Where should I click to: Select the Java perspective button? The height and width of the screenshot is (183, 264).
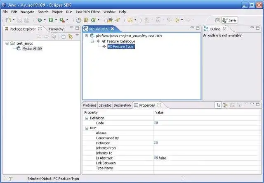[x=229, y=20]
